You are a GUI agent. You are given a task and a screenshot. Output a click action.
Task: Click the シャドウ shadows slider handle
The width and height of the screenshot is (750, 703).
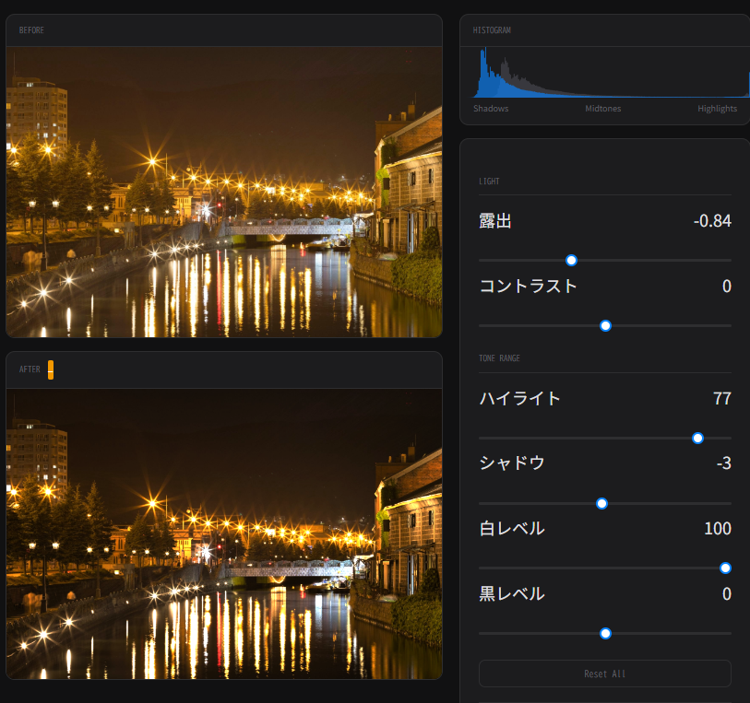point(601,503)
